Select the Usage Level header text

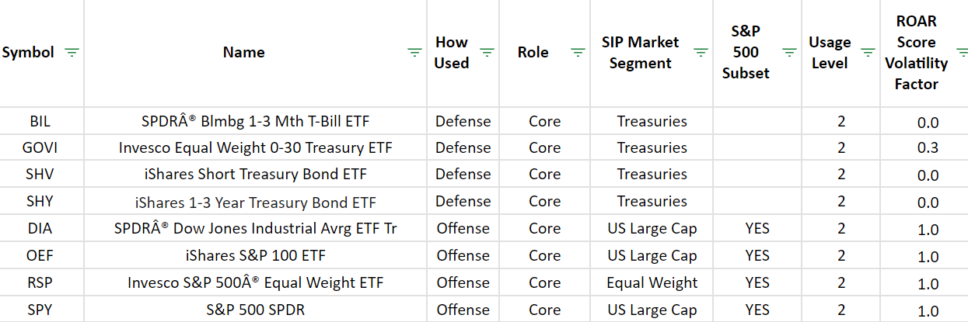click(x=830, y=53)
